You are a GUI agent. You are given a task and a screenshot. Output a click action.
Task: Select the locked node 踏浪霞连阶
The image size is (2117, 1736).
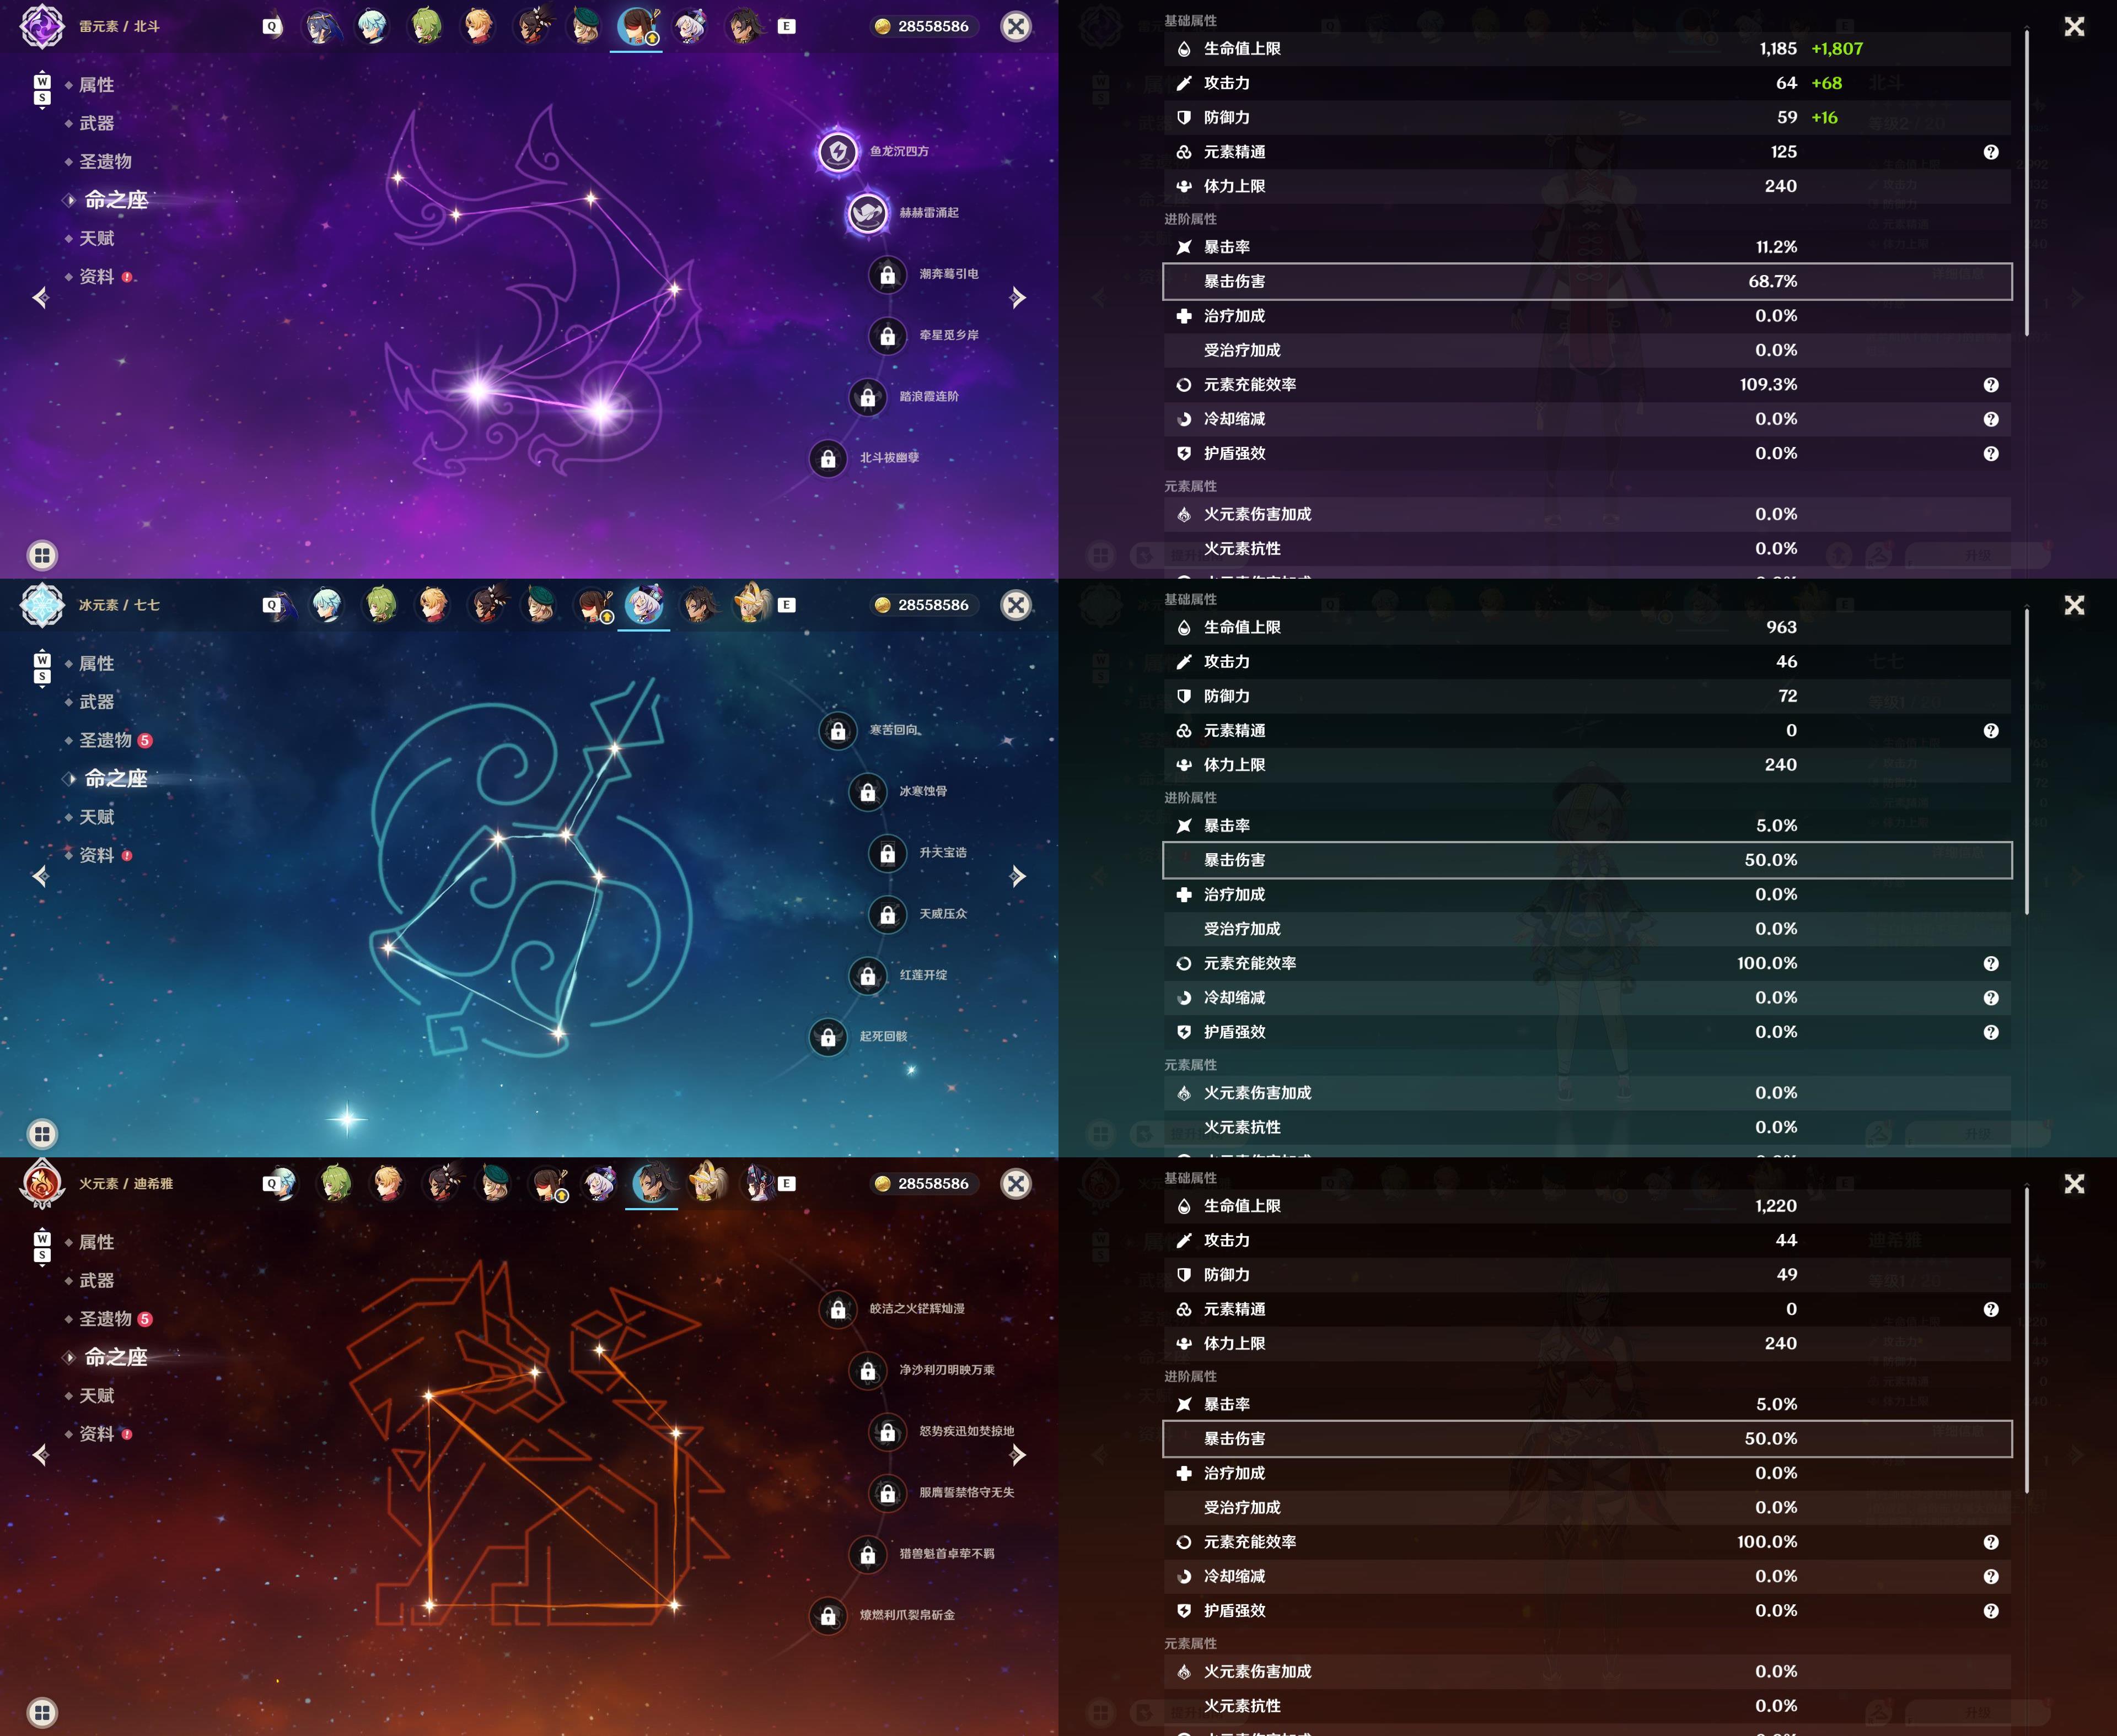pyautogui.click(x=867, y=397)
